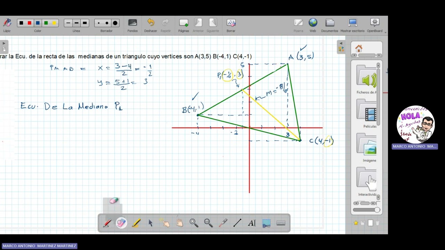The width and height of the screenshot is (445, 250).
Task: Select the highlighter marker tool
Action: (136, 223)
